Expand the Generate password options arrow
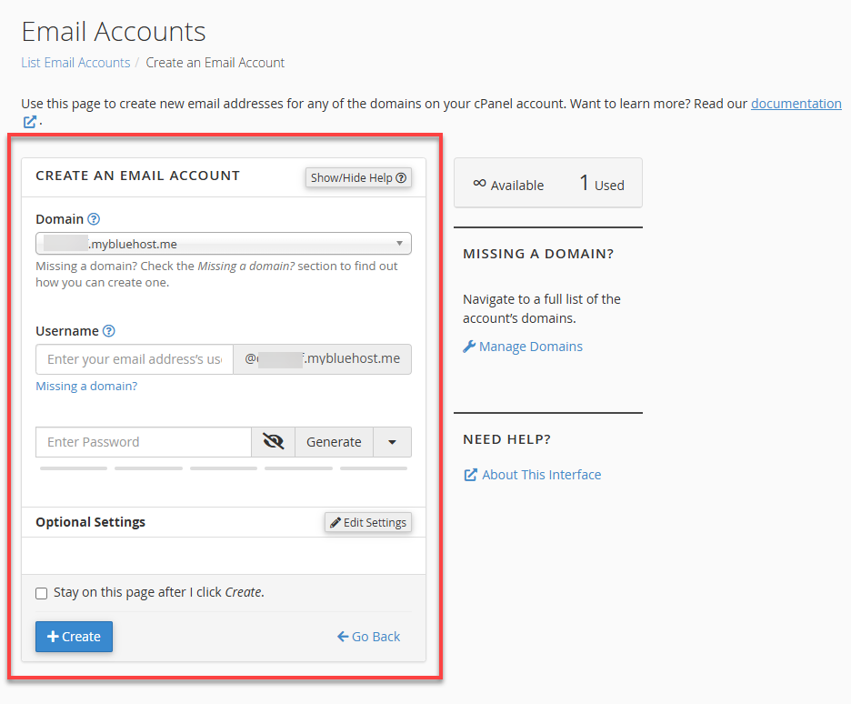Screen dimensions: 851x704 [x=392, y=441]
